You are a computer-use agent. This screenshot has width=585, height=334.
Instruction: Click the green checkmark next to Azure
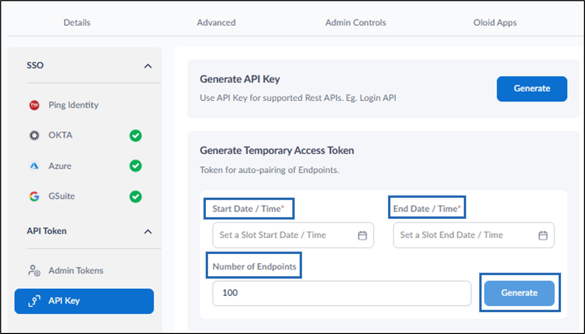(135, 166)
